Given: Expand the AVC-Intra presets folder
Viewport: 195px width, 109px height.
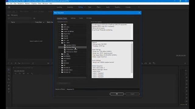Looking at the screenshot, I should click(x=59, y=27).
